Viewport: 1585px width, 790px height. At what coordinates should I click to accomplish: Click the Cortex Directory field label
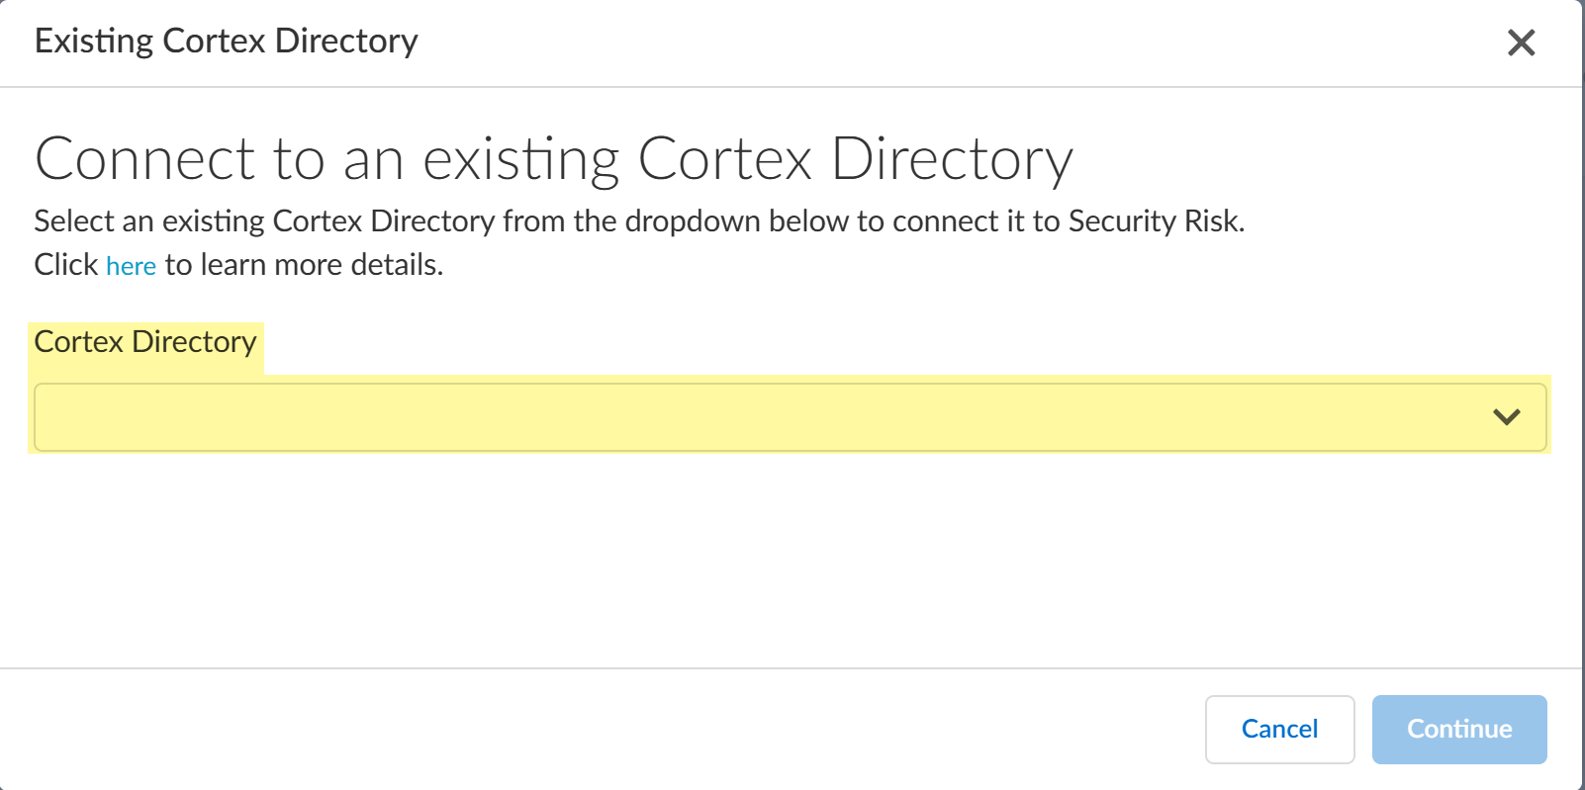[145, 342]
